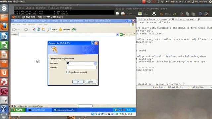Click gedit Save icon
The image size is (212, 119).
click(x=140, y=14)
